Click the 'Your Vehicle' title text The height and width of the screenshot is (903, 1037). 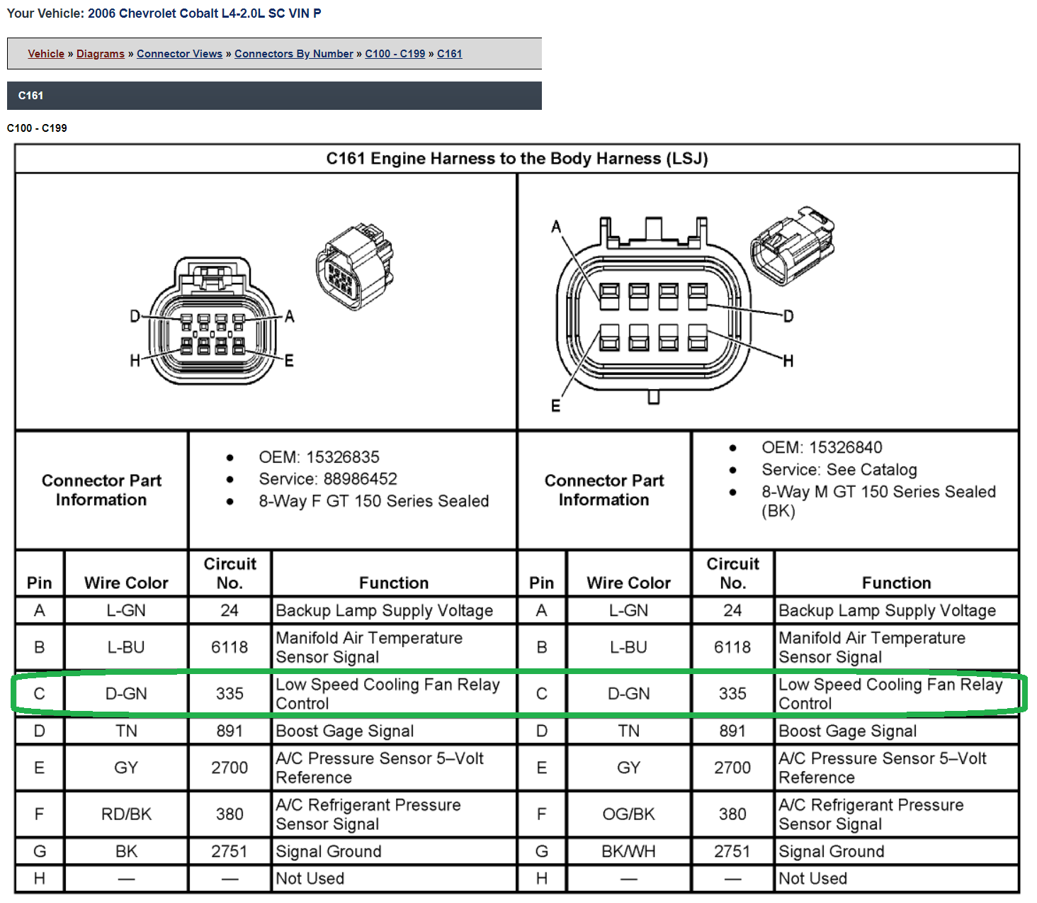(x=164, y=13)
